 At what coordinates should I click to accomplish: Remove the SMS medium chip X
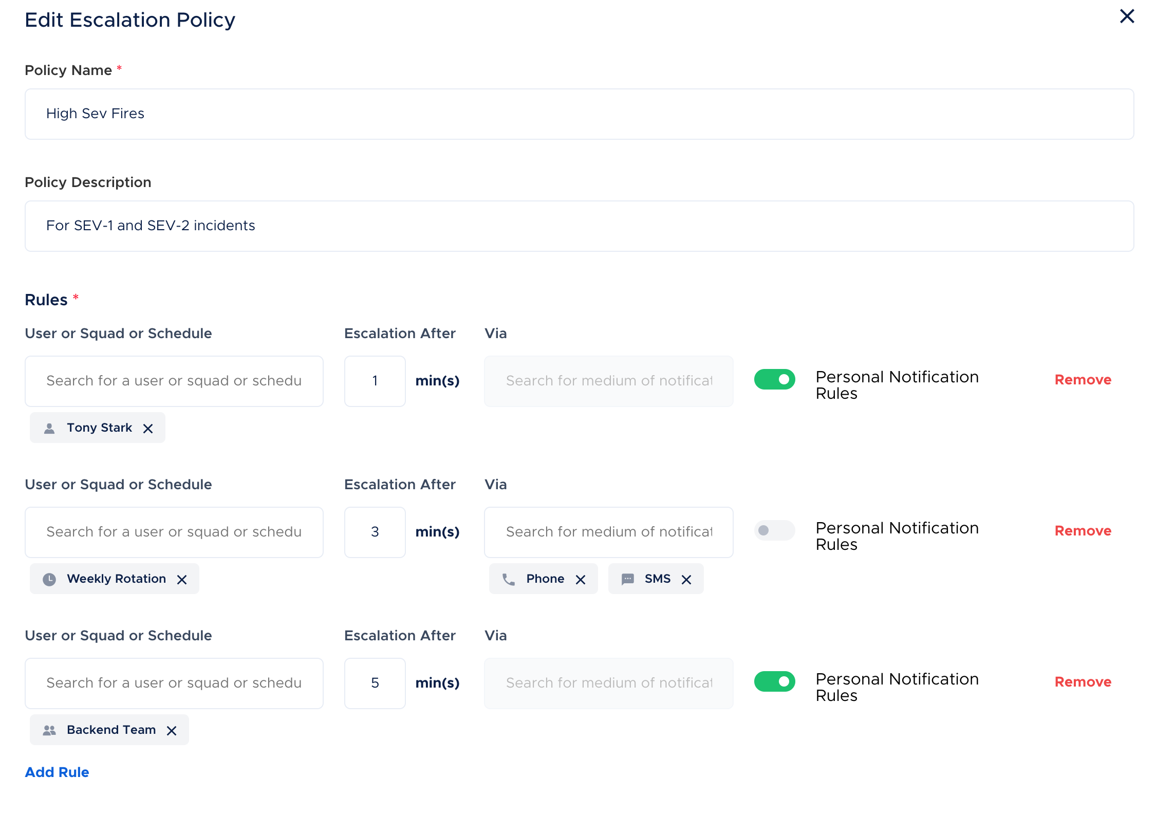[686, 580]
